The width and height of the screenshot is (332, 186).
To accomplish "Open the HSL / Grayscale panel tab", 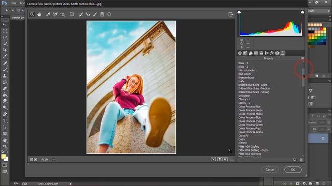I will (x=256, y=53).
